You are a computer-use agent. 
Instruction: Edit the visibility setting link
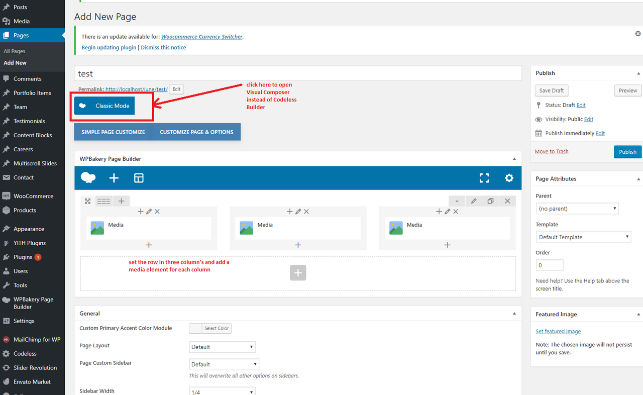(589, 119)
